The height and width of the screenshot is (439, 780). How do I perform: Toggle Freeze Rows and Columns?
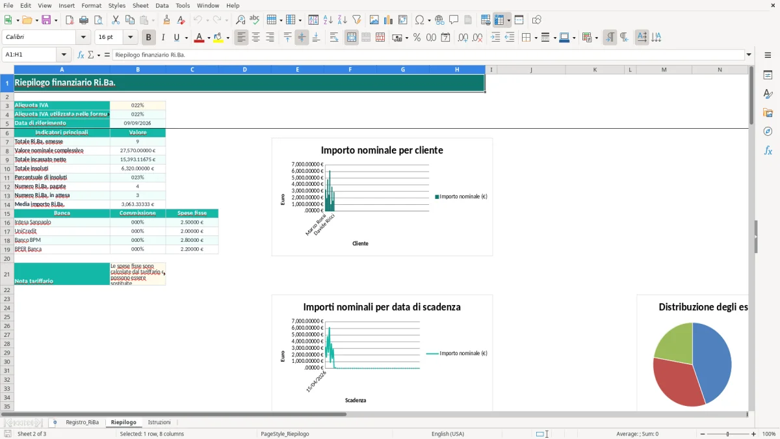(x=499, y=20)
